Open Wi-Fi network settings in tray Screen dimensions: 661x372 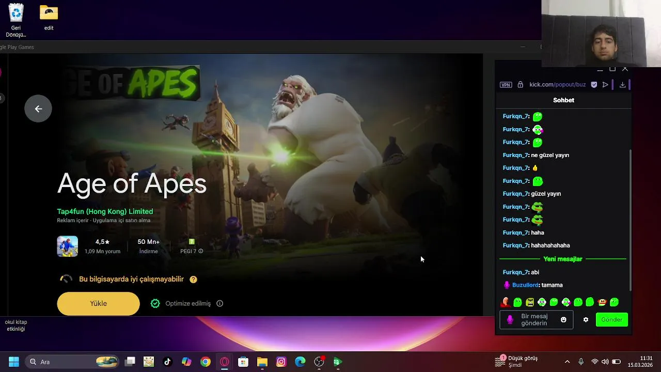click(x=595, y=362)
